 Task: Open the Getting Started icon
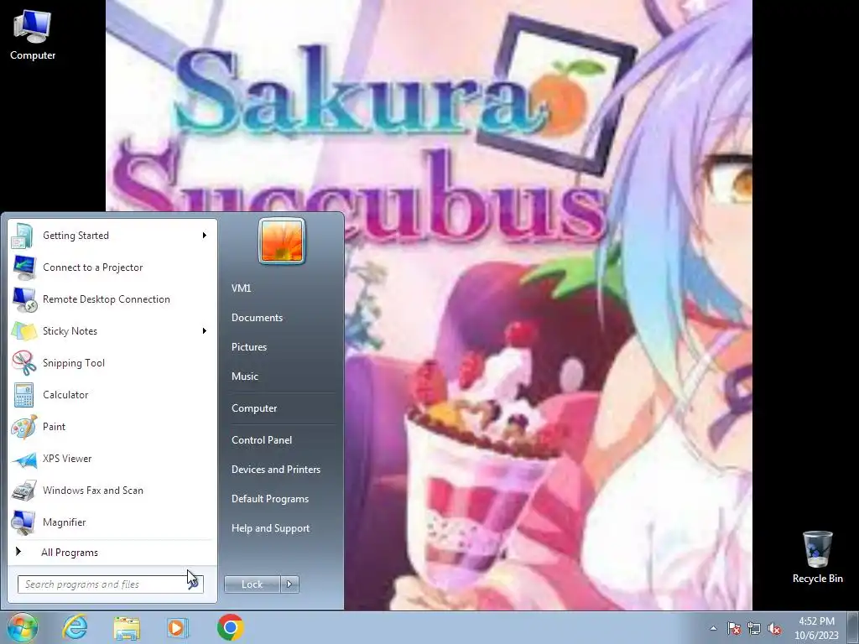[23, 236]
